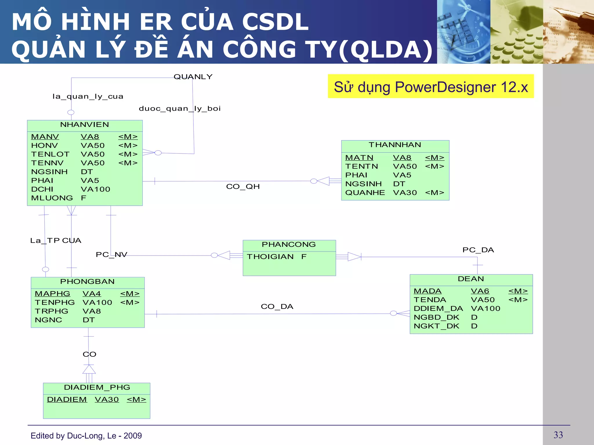
Task: Select the NHANVIEN entity box title
Action: pos(84,125)
